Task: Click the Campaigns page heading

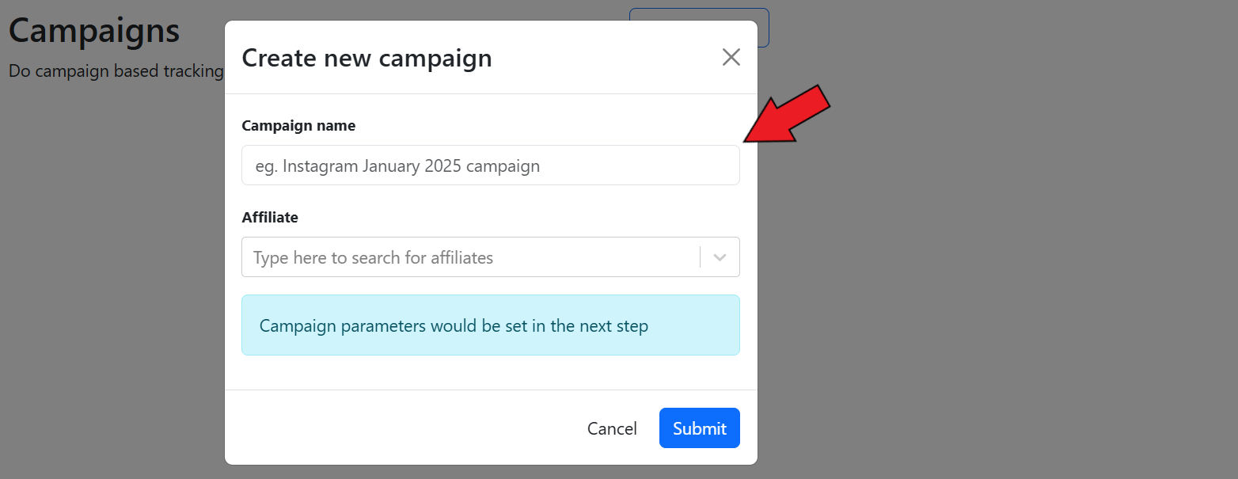Action: point(94,31)
